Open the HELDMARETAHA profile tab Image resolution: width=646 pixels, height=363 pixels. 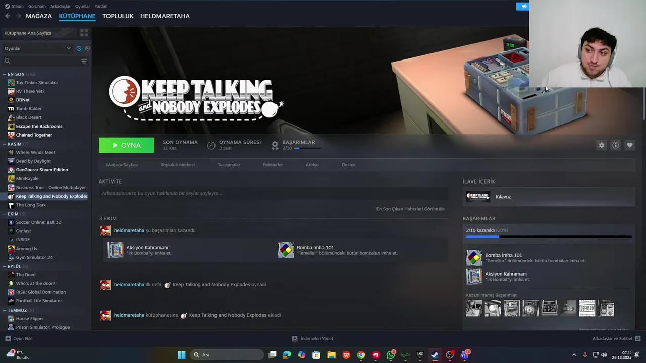pyautogui.click(x=165, y=16)
